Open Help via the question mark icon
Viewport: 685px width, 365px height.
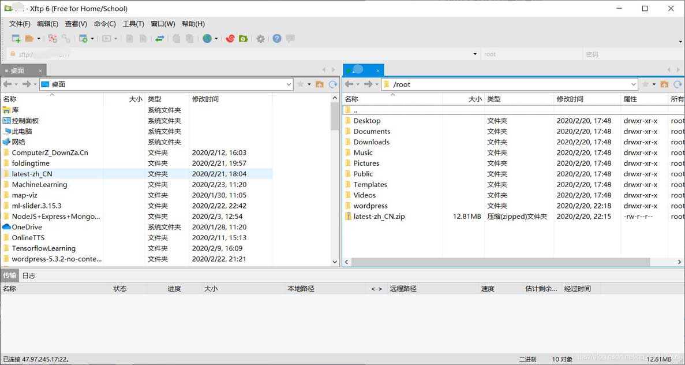coord(277,39)
